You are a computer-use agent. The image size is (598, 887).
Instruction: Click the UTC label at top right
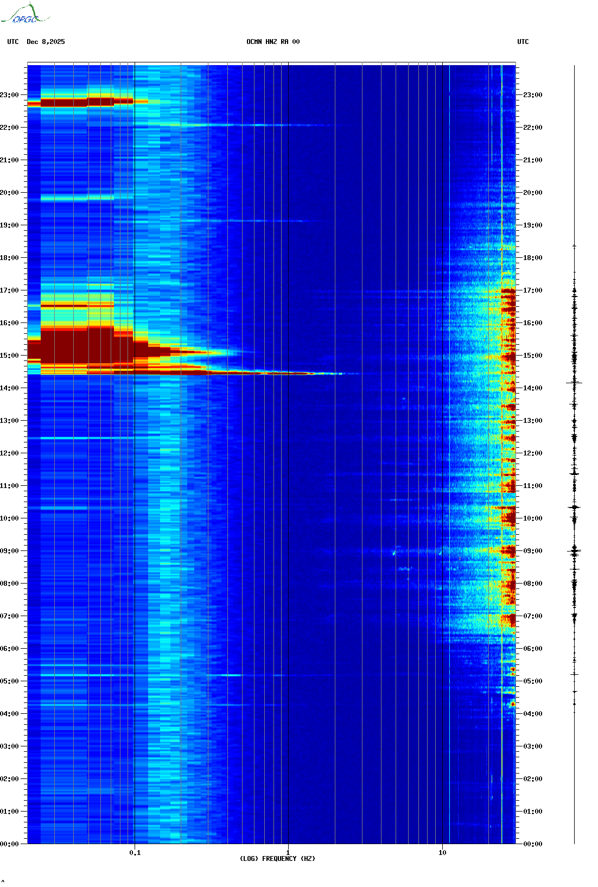[523, 42]
